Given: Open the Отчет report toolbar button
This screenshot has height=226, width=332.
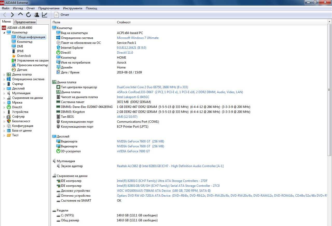Looking at the screenshot, I should tap(62, 15).
